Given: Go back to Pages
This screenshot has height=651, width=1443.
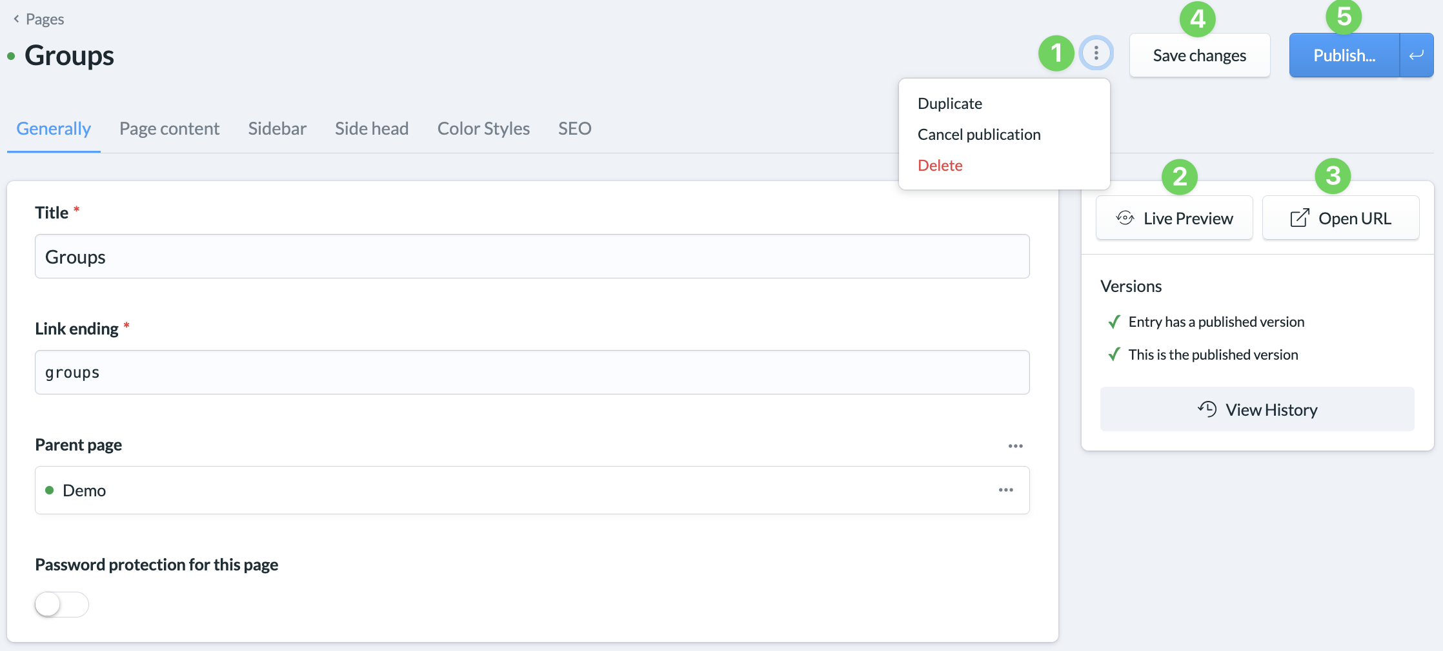Looking at the screenshot, I should point(45,19).
